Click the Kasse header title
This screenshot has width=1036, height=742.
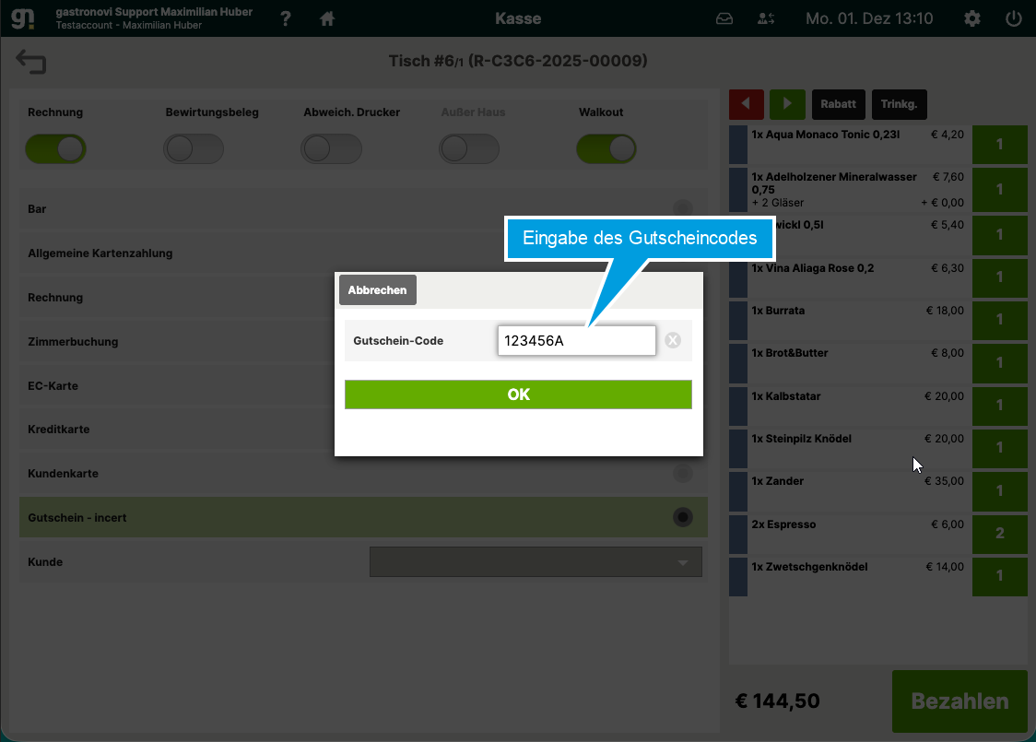[518, 18]
